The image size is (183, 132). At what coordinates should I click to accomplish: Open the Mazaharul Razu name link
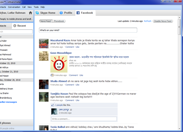click(x=60, y=40)
